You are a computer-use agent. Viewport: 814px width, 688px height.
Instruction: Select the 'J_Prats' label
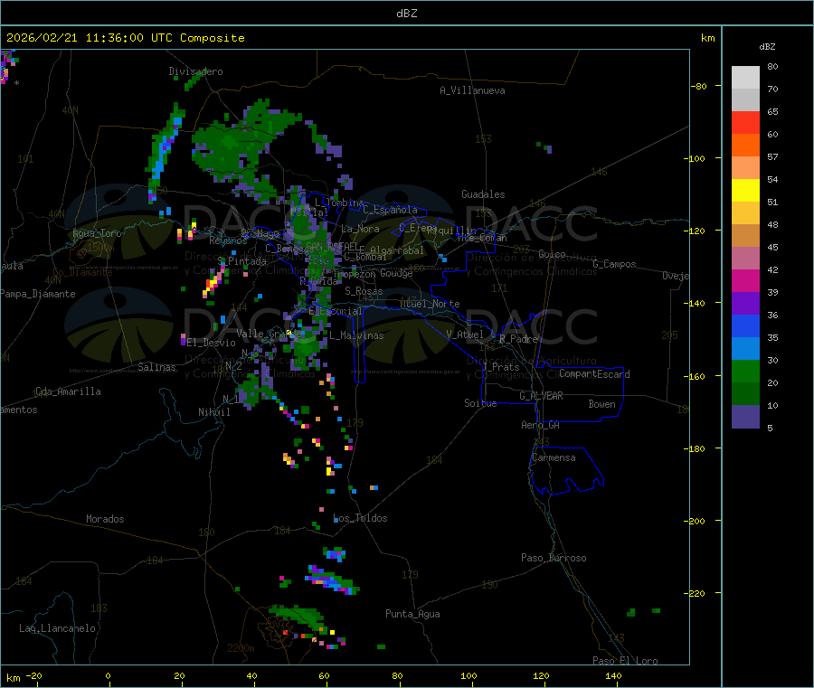500,367
